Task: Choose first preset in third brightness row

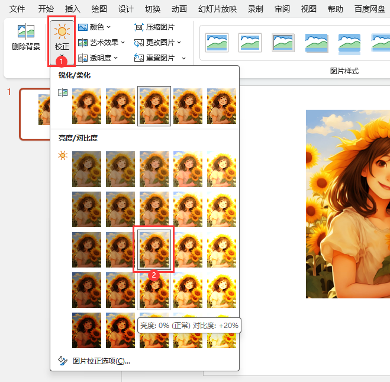Action: tap(86, 250)
